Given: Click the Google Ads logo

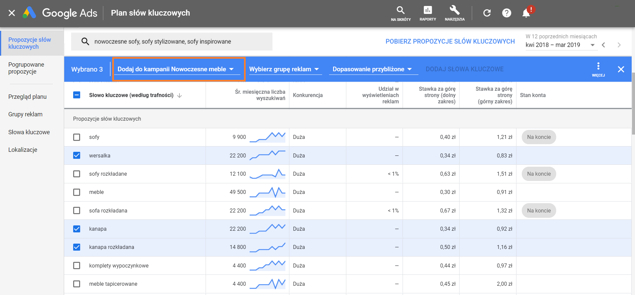Looking at the screenshot, I should point(60,13).
